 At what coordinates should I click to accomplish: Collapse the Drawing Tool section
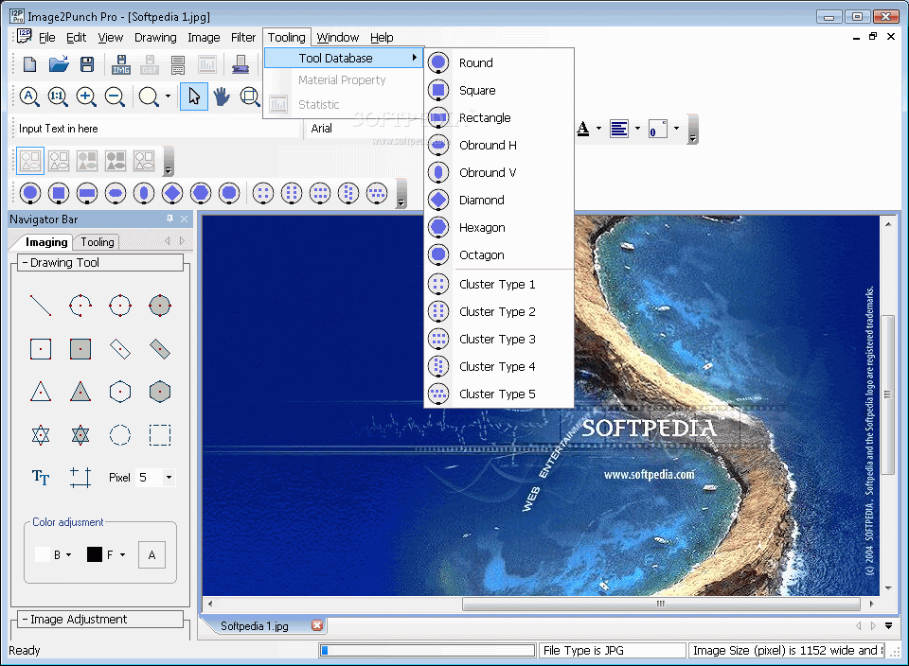point(26,262)
